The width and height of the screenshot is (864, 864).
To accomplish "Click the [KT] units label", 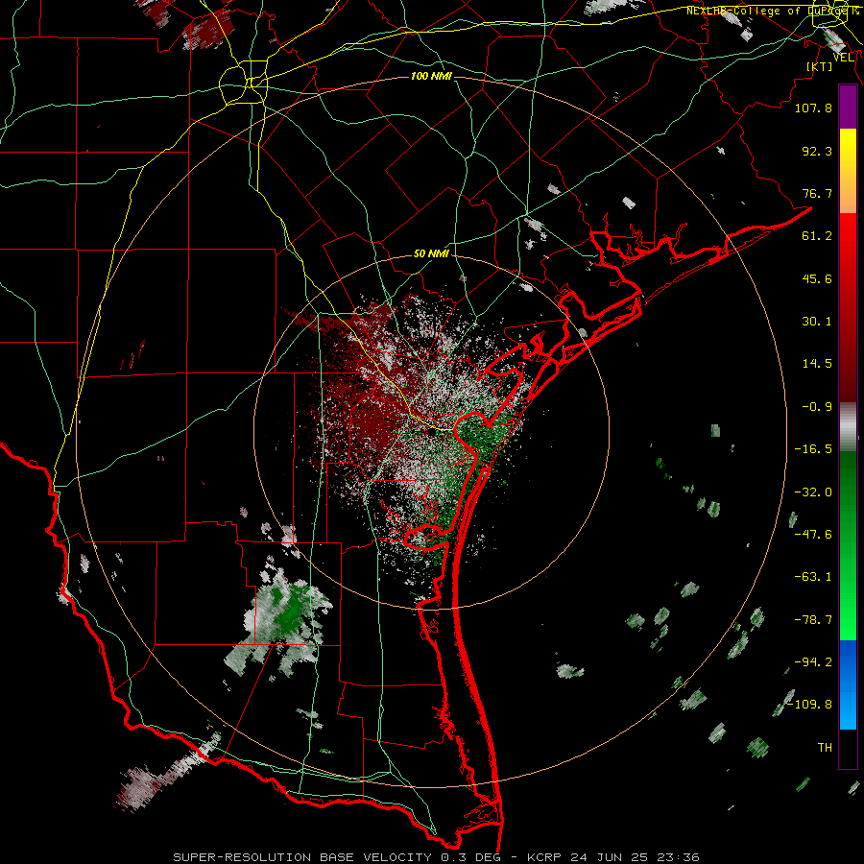I will (820, 66).
